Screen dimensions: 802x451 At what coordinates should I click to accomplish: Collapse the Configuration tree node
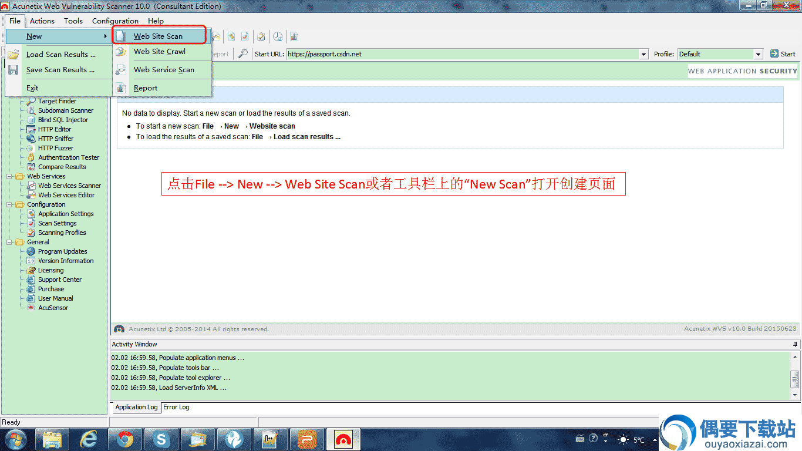[x=9, y=204]
